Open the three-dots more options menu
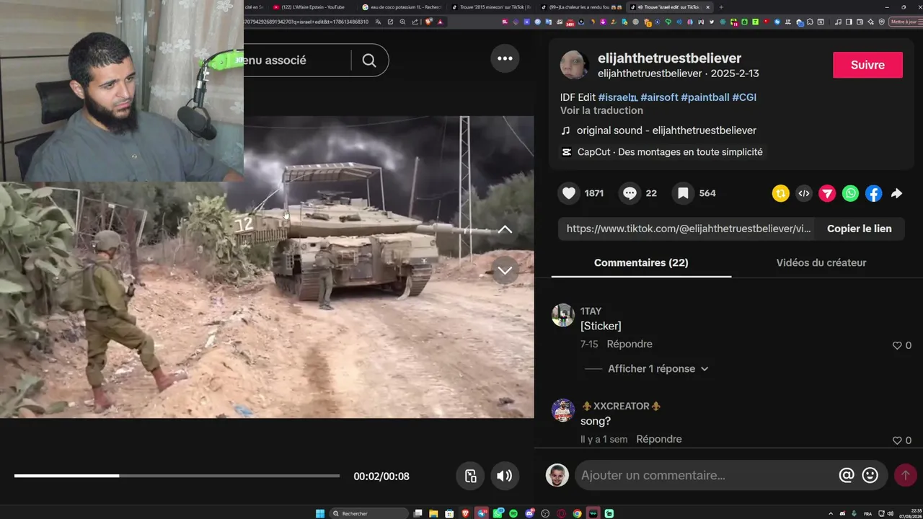Screen dimensions: 923x519 (x=505, y=58)
